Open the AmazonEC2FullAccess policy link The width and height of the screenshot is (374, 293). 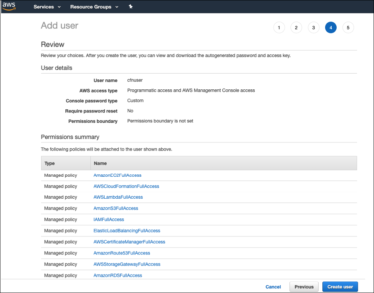(117, 175)
